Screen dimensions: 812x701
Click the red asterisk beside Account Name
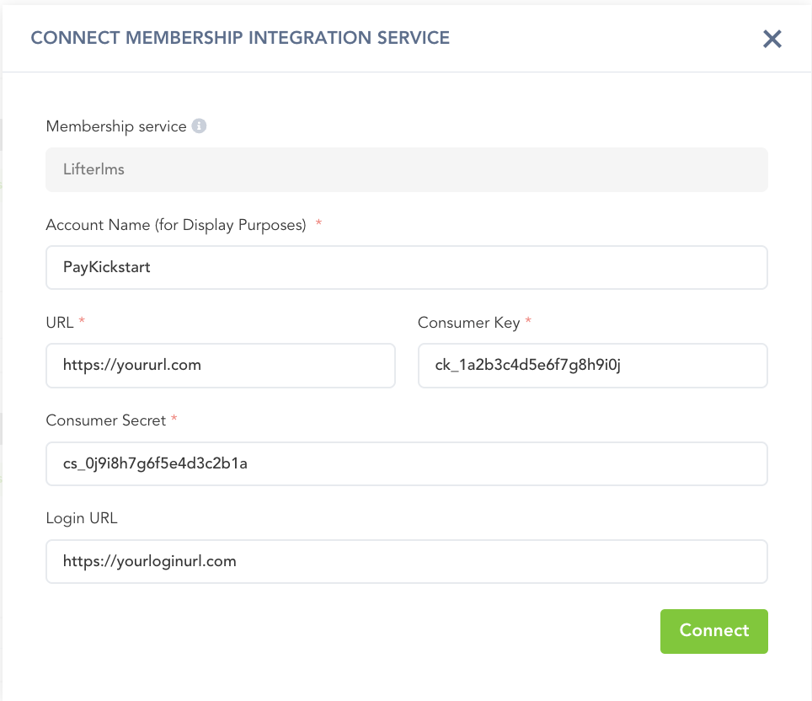tap(318, 224)
